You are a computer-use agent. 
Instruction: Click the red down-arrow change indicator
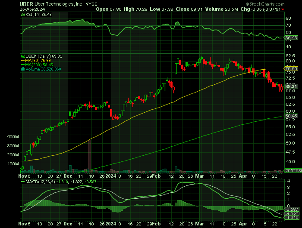[x=283, y=9]
